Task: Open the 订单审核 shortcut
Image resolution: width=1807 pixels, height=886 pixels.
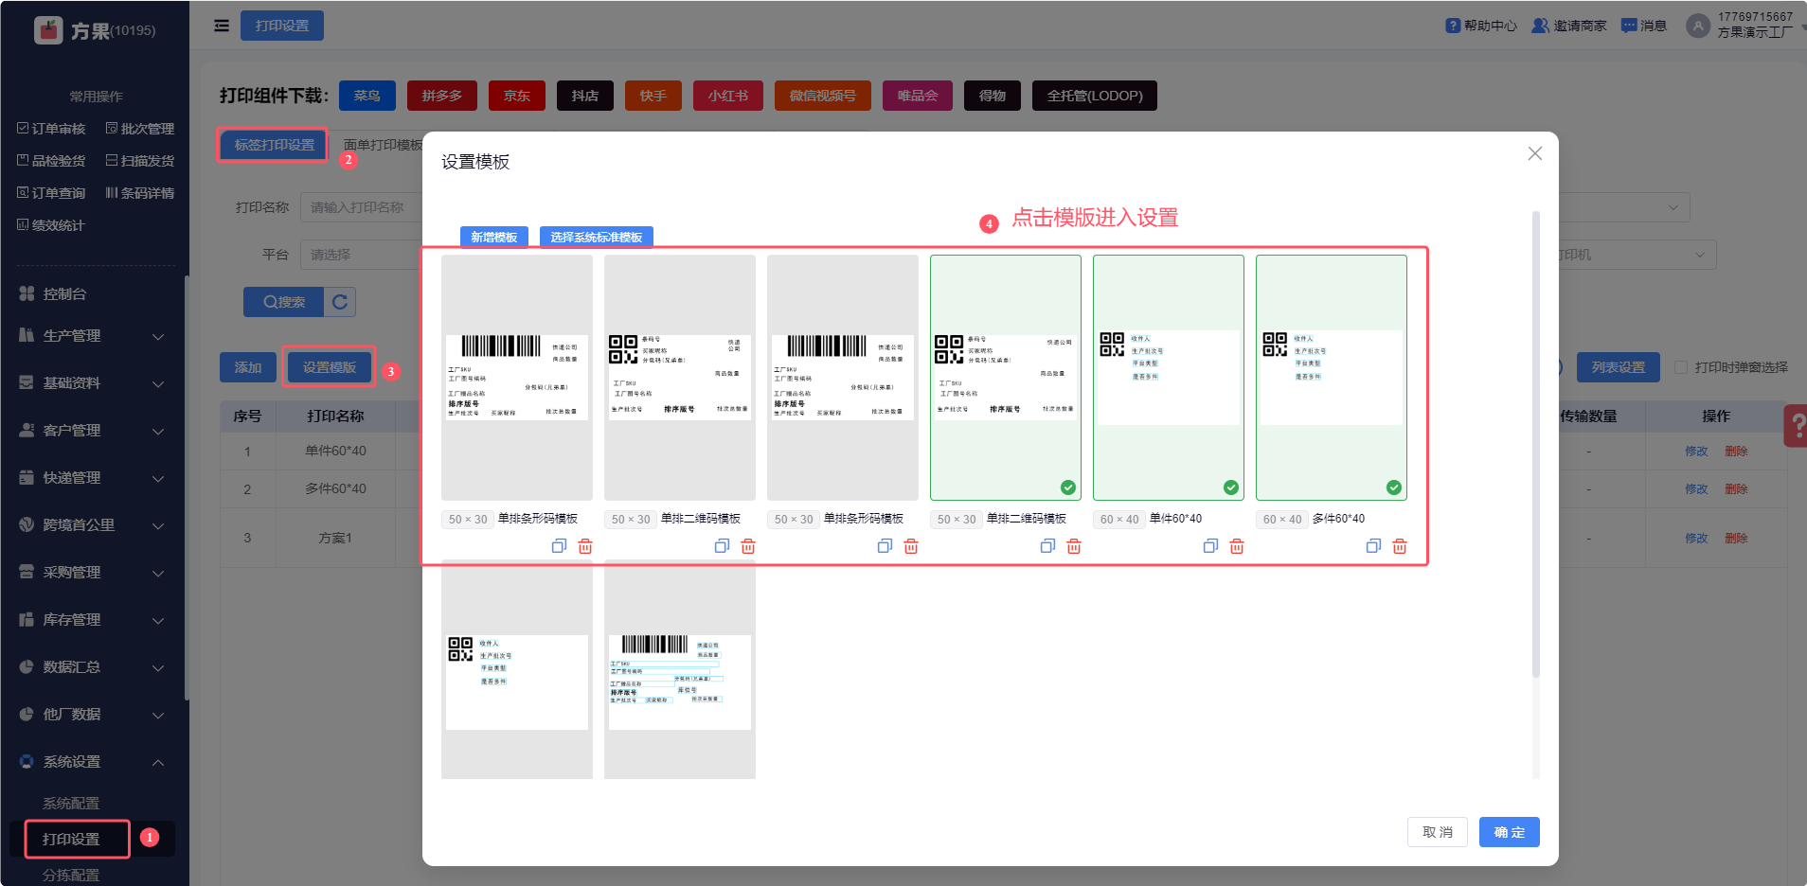Action: click(51, 129)
